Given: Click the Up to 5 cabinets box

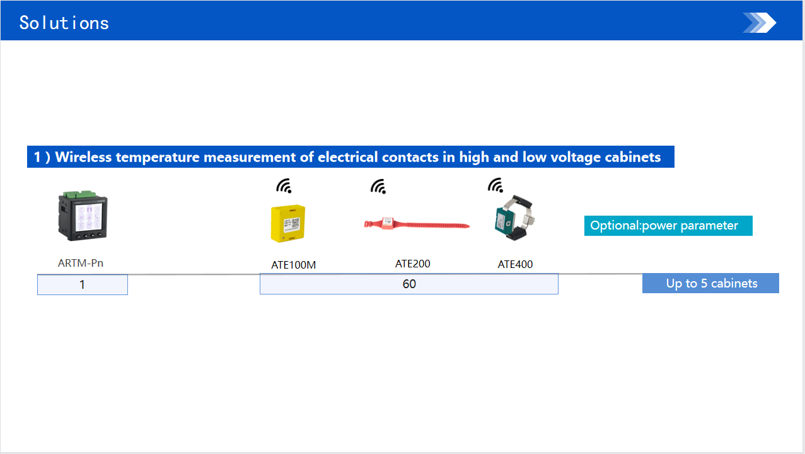Looking at the screenshot, I should [x=710, y=283].
